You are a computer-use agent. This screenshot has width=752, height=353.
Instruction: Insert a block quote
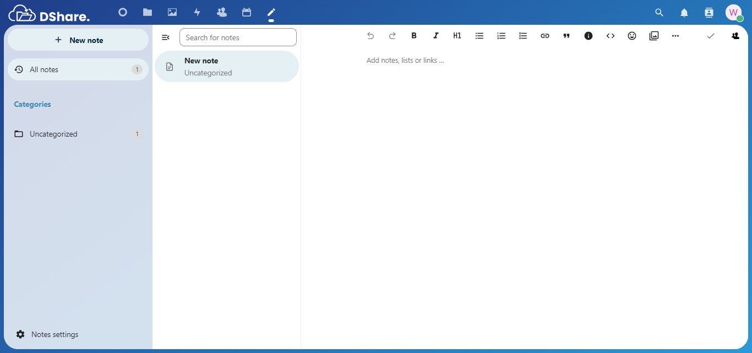(x=566, y=36)
